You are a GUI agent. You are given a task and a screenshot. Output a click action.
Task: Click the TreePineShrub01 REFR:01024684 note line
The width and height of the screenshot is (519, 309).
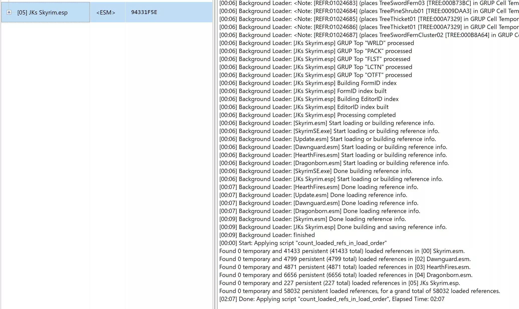[x=369, y=11]
